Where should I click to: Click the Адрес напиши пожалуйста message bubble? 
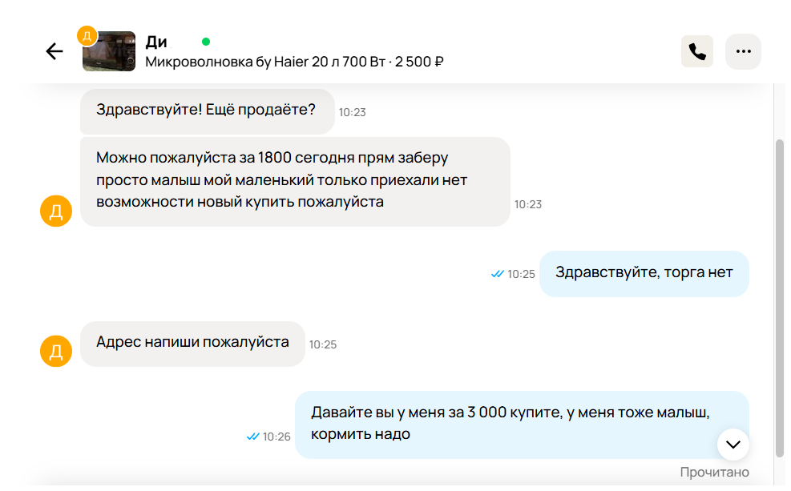point(192,343)
